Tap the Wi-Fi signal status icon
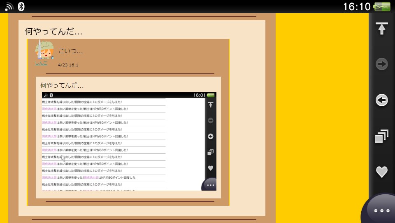The image size is (395, 223). pyautogui.click(x=9, y=6)
